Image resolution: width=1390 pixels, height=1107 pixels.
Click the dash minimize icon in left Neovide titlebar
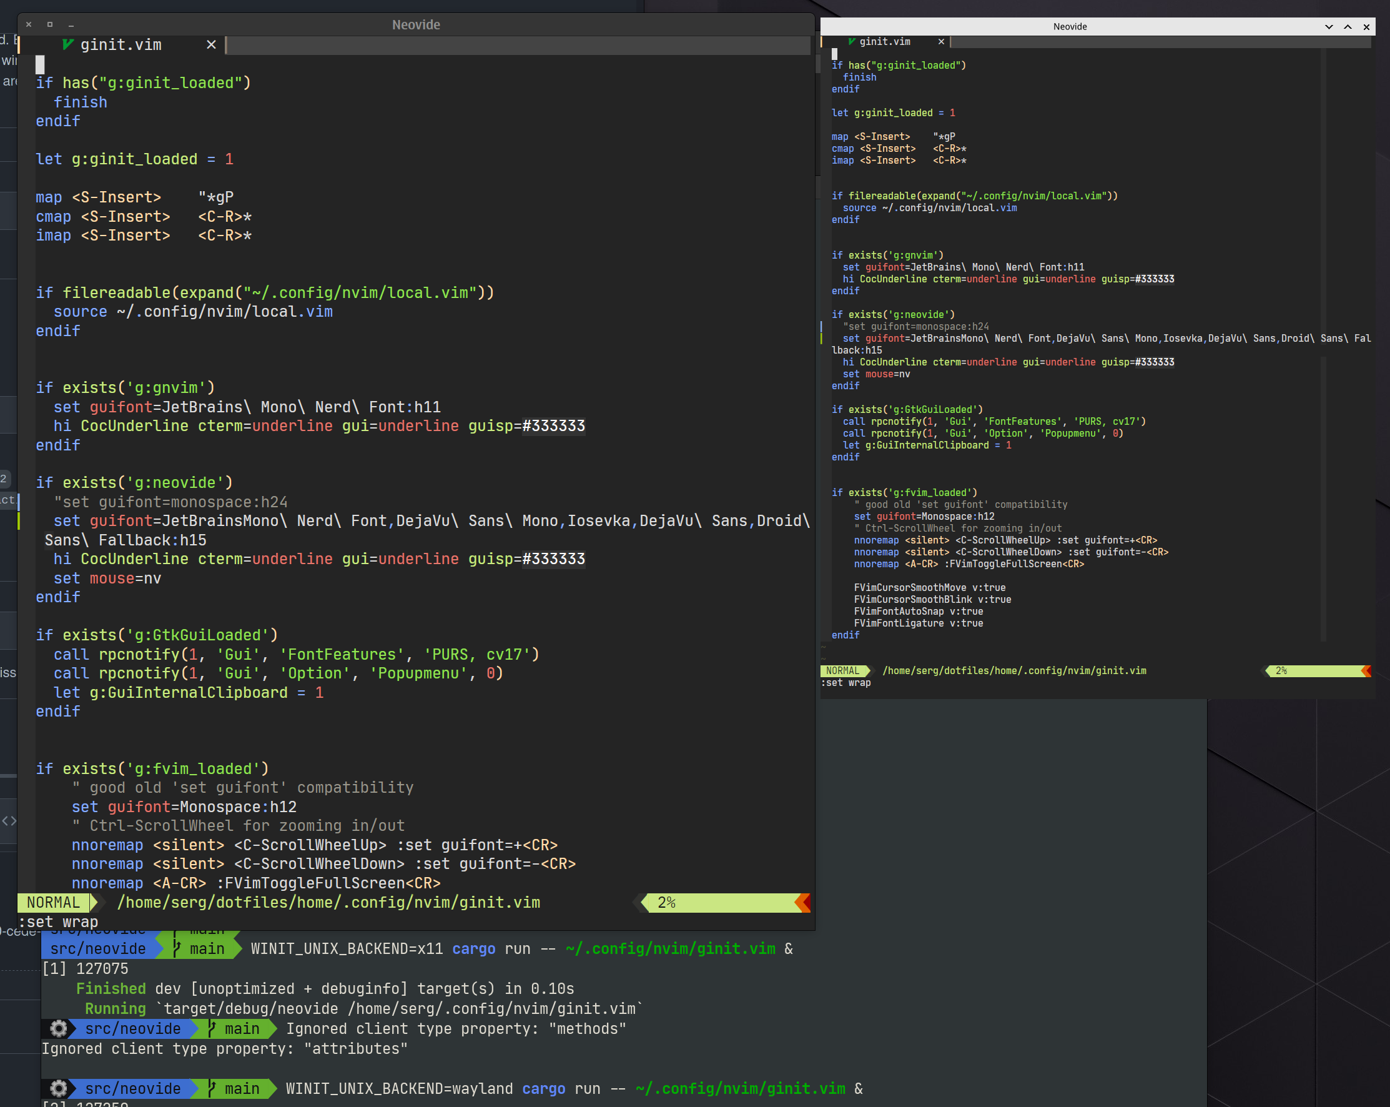tap(71, 26)
